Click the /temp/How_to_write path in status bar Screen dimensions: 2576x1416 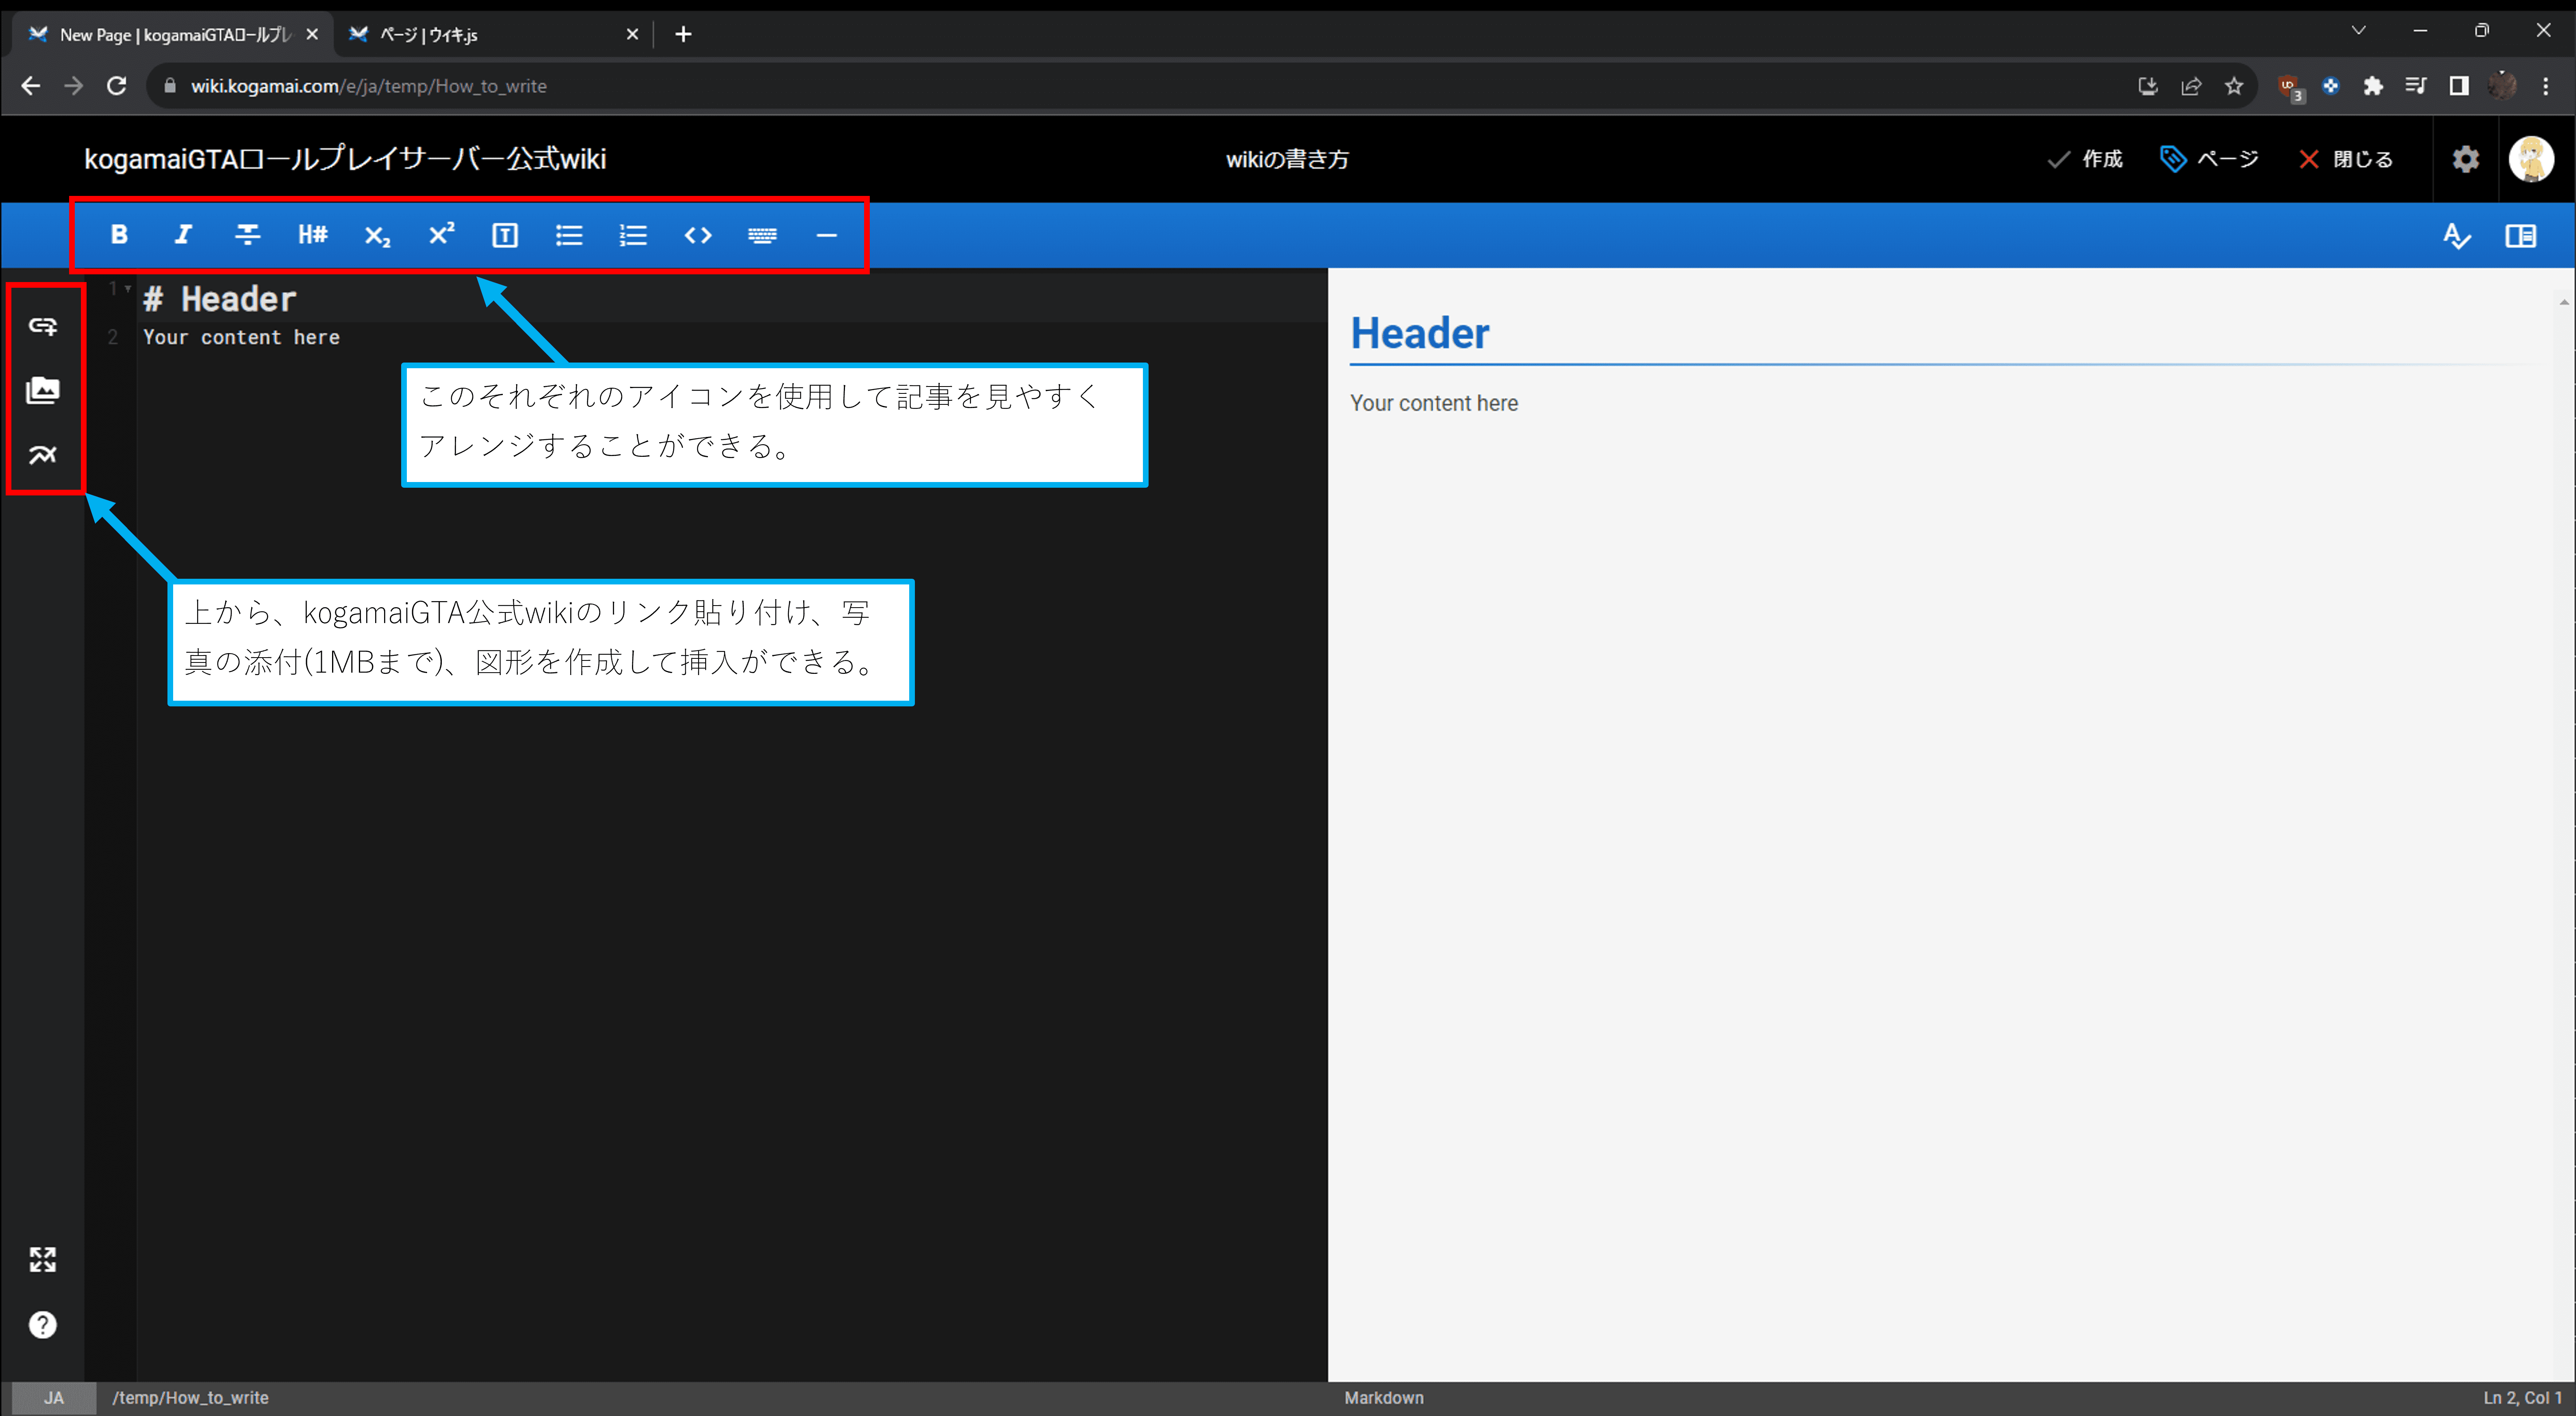point(190,1398)
